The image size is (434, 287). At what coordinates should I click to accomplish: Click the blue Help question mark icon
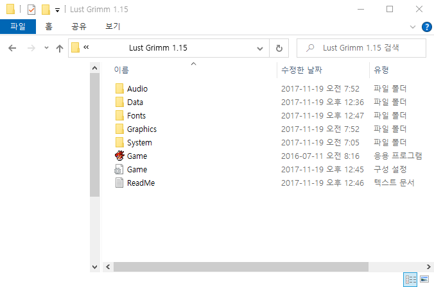coord(426,27)
